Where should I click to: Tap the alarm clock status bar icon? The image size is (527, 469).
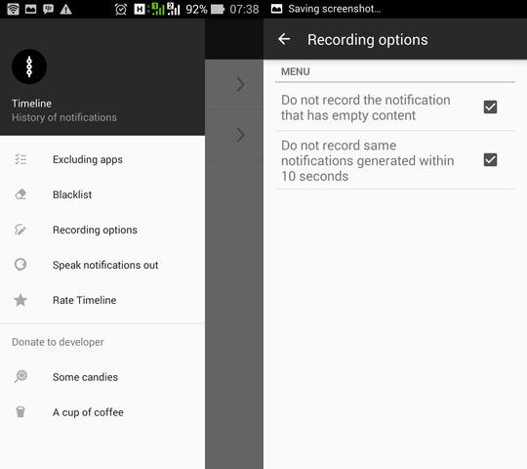[x=120, y=9]
